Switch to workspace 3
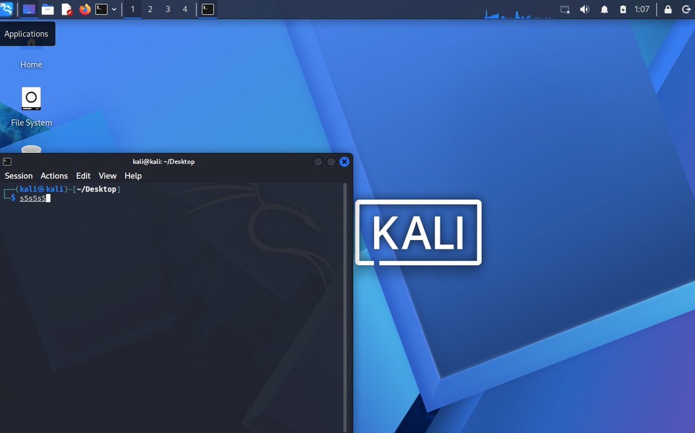The image size is (695, 433). click(167, 9)
